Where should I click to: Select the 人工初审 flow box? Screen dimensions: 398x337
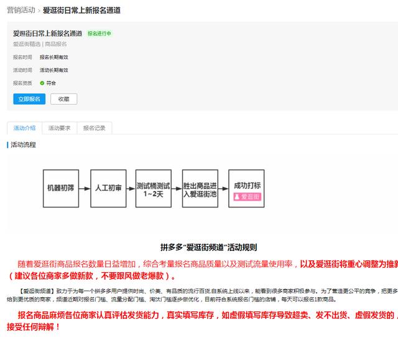108,189
